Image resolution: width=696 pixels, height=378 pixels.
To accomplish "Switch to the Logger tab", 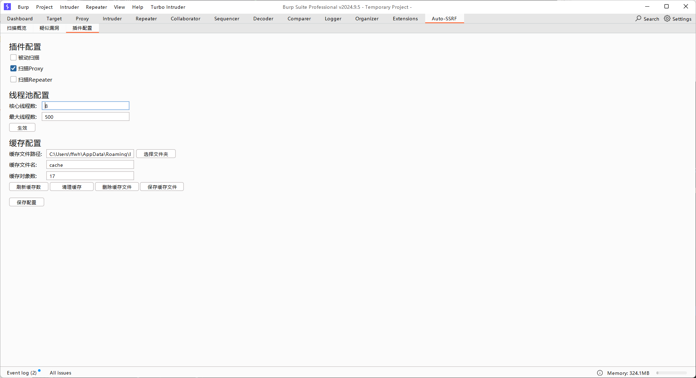I will (x=333, y=19).
